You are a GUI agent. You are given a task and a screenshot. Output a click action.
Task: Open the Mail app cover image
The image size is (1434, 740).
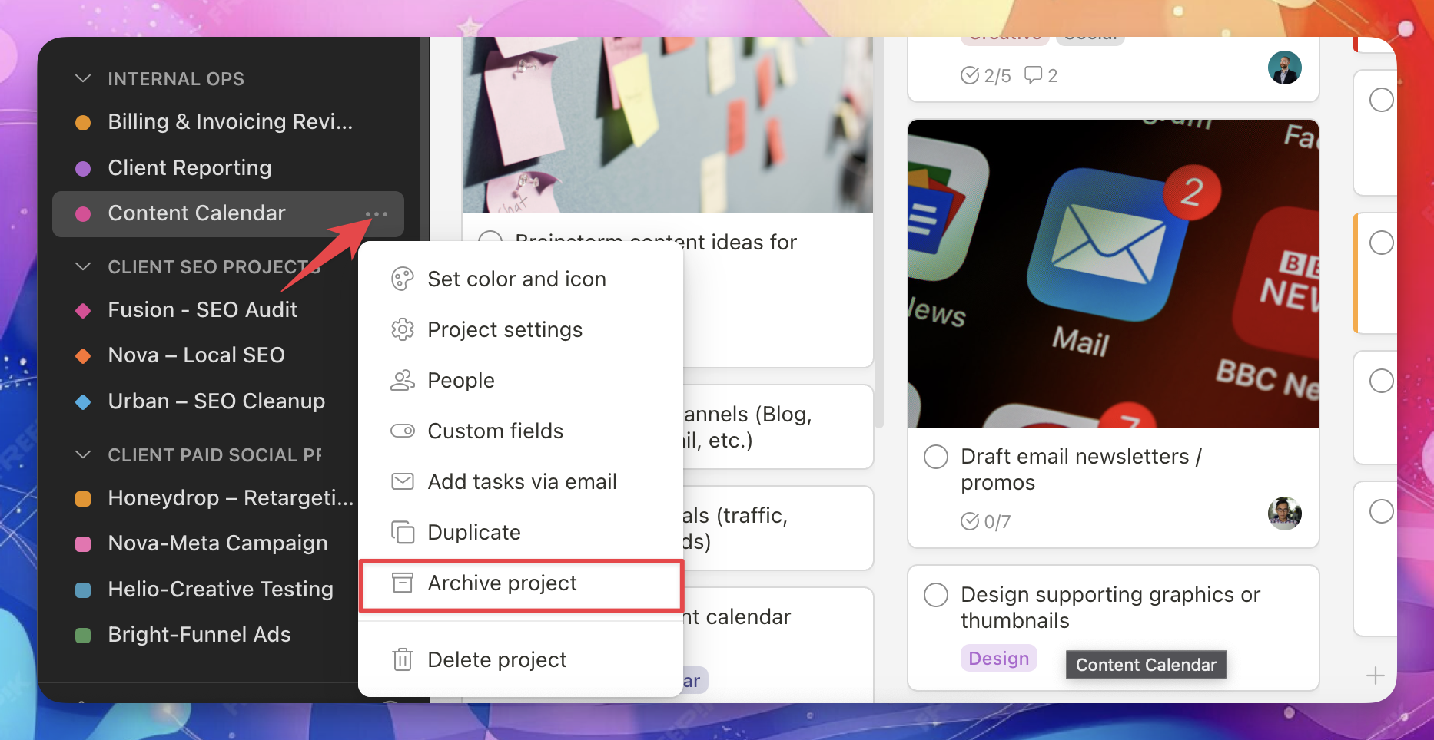1114,273
